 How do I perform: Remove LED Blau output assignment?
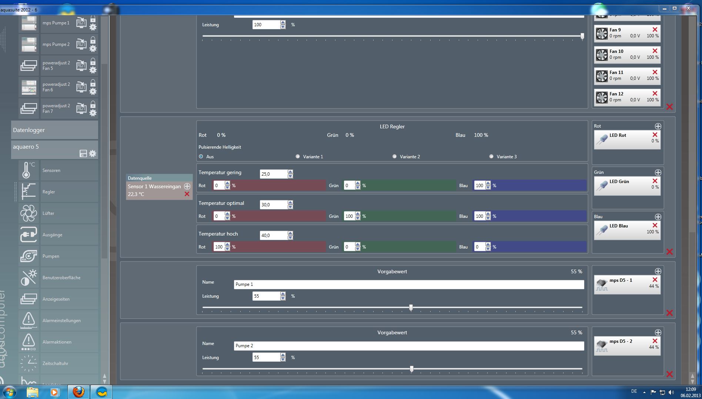tap(655, 225)
